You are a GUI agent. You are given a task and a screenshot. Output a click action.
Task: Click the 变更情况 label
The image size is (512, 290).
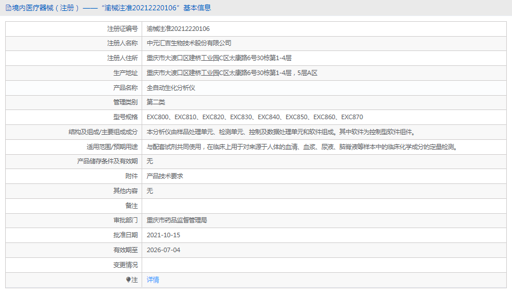tap(126, 265)
